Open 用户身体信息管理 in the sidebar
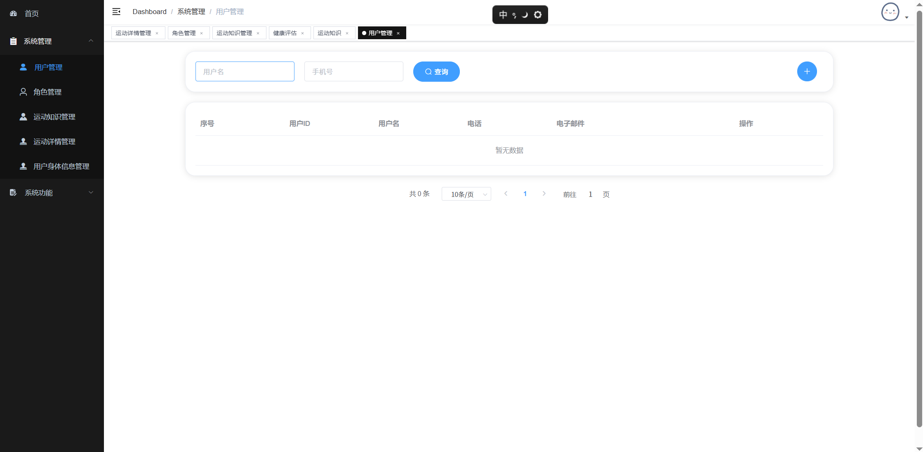Screen dimensions: 923x452 61,166
